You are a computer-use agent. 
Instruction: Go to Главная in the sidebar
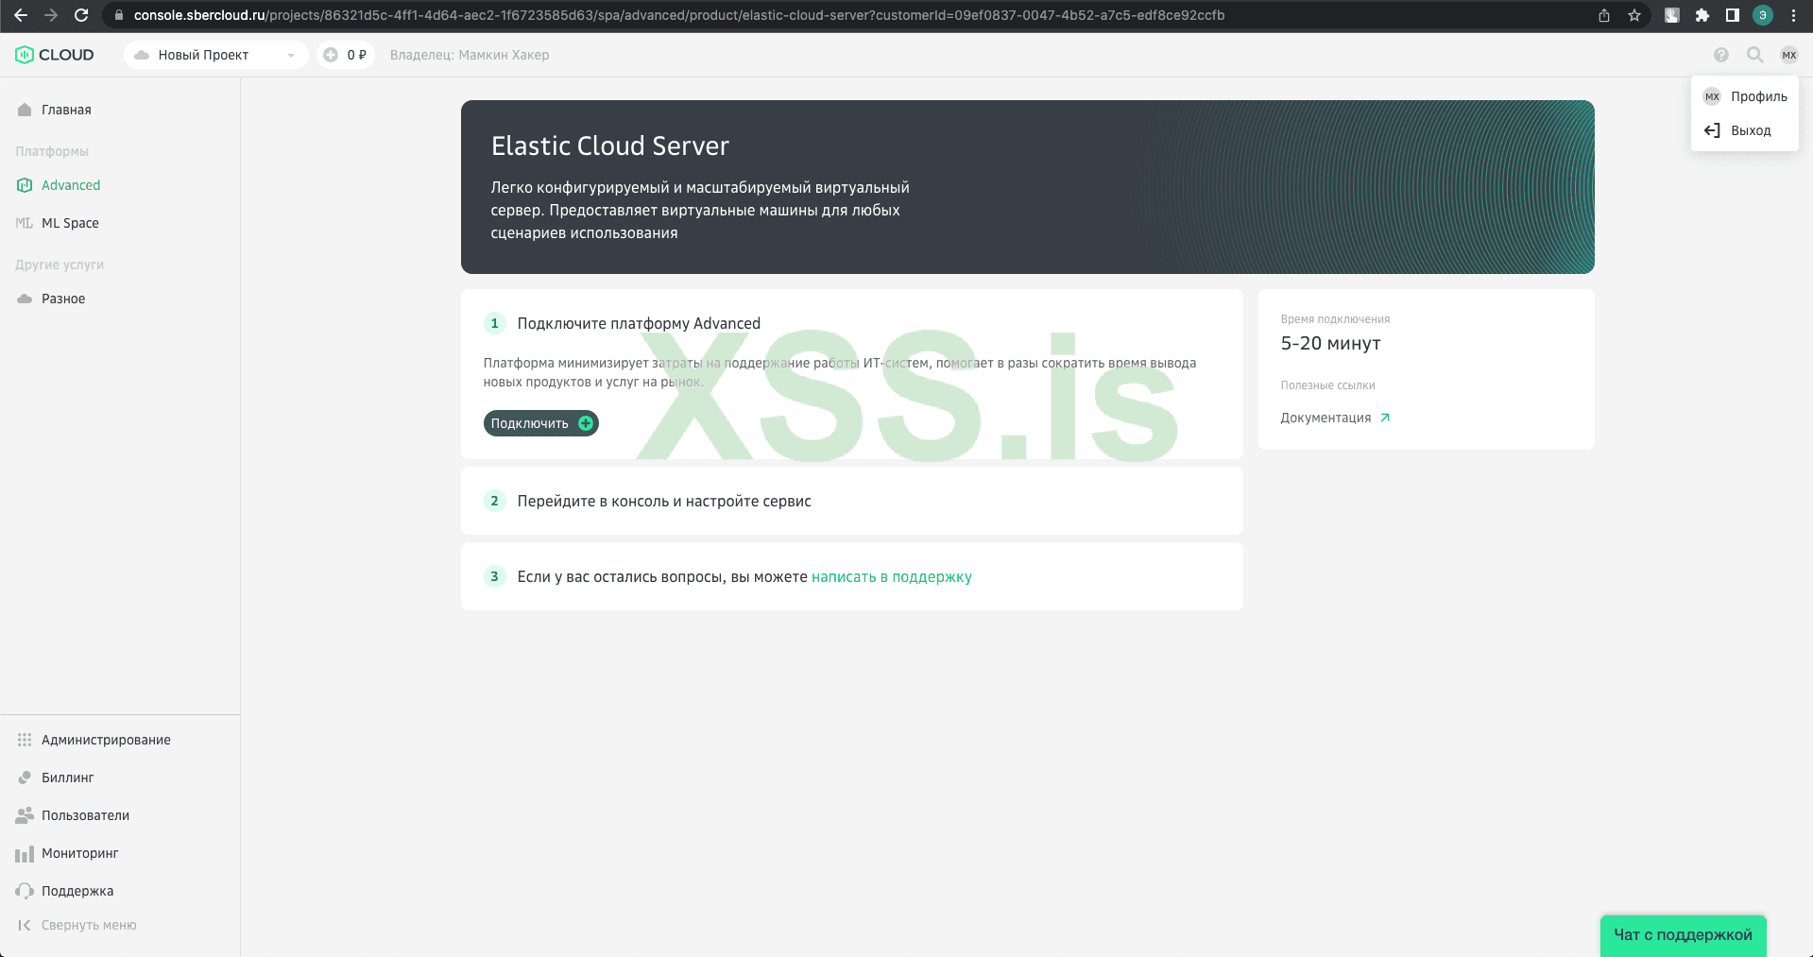(x=66, y=110)
